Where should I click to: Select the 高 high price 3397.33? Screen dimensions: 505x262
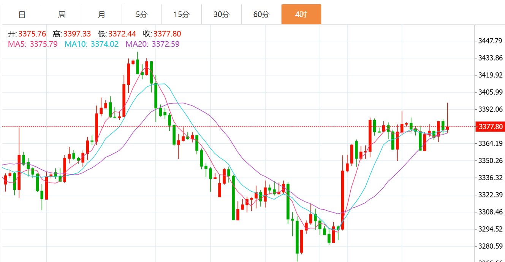click(x=77, y=34)
